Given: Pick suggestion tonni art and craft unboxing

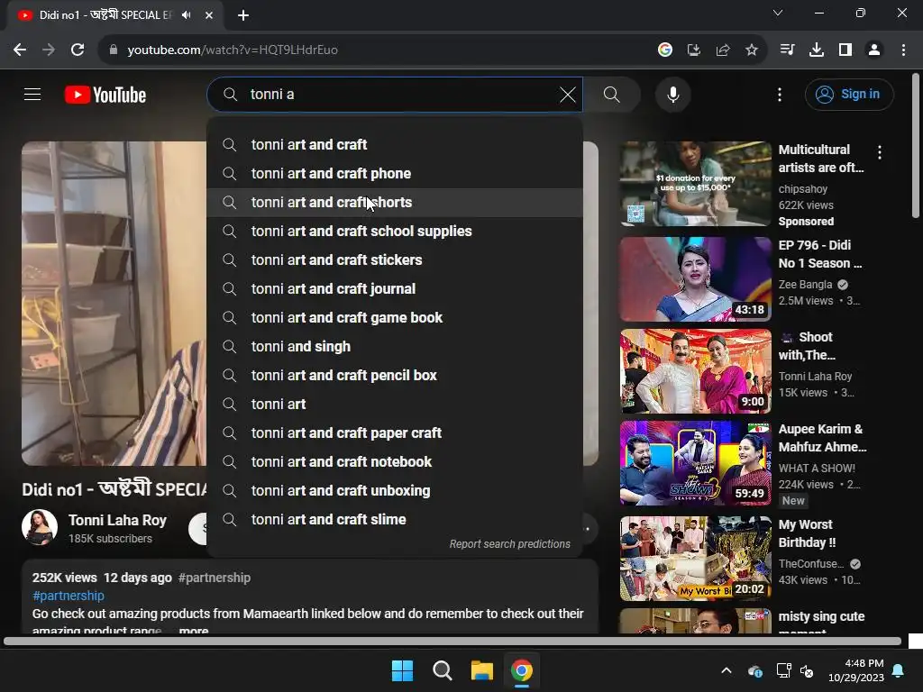Looking at the screenshot, I should click(395, 491).
